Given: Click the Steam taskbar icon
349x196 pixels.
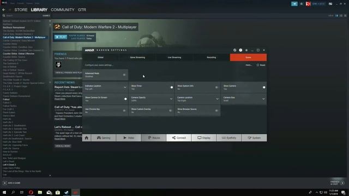Looking at the screenshot, I should click(67, 192).
